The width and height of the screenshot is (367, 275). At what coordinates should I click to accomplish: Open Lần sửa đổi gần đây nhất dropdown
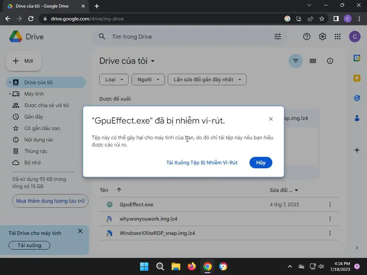207,79
